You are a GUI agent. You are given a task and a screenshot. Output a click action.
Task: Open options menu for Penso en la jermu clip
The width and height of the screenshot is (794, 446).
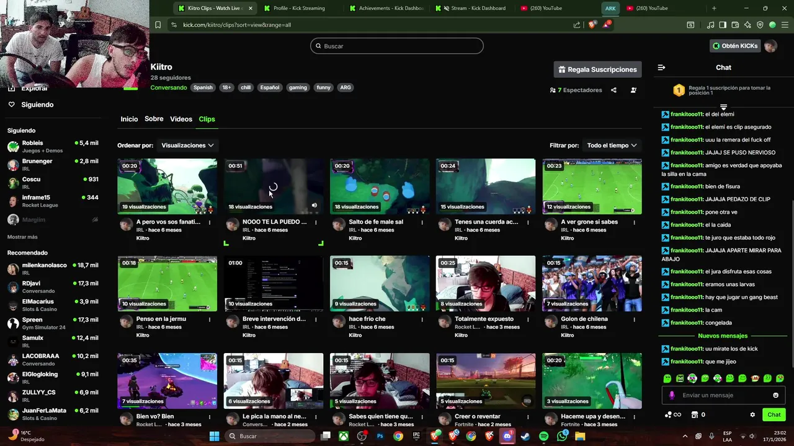210,320
